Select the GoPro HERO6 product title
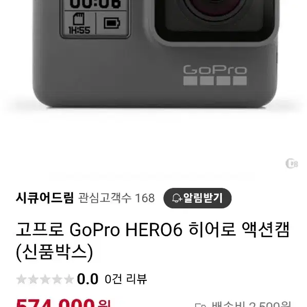Screen dimensions: 307x307 [152, 241]
